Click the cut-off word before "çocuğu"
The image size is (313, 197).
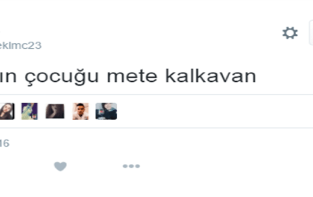click(8, 76)
